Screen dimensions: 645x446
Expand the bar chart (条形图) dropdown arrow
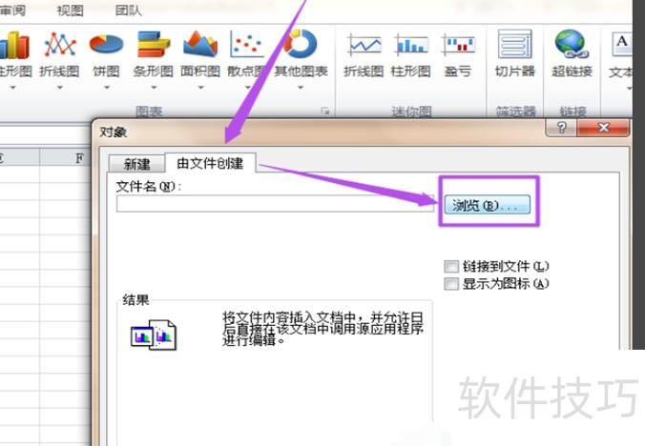154,88
